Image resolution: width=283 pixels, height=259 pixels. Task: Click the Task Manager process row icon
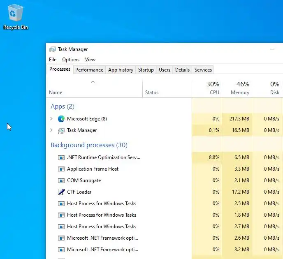(61, 130)
